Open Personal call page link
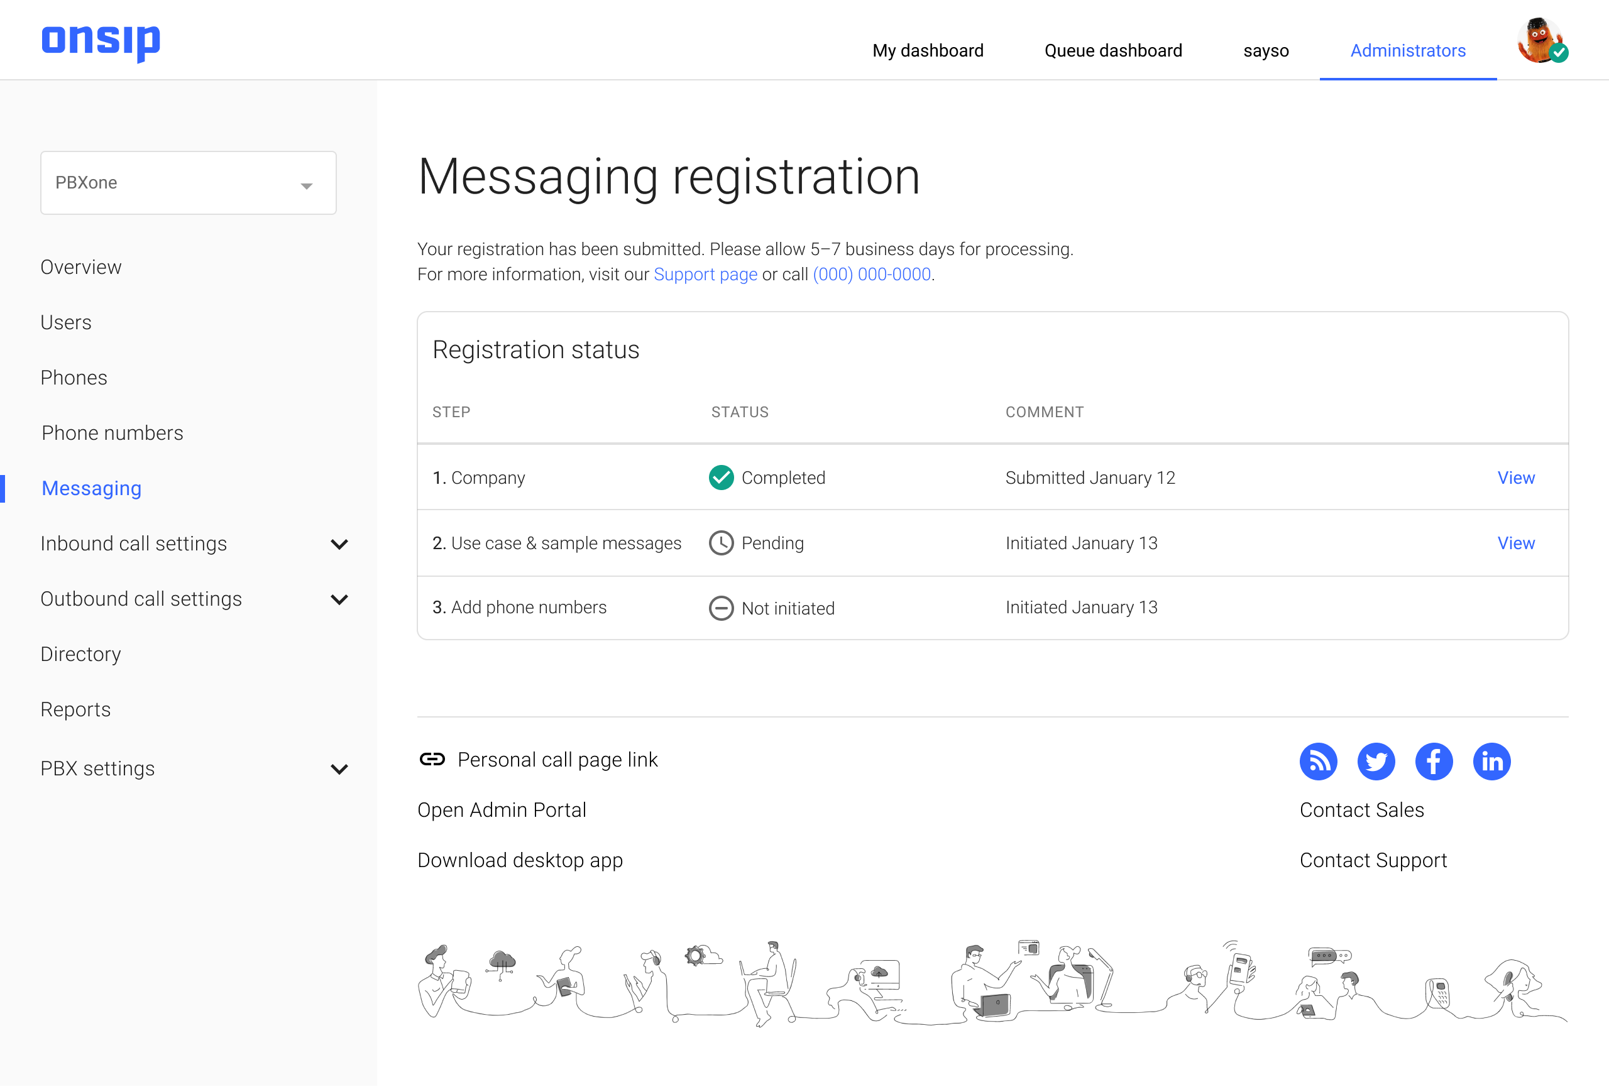 tap(557, 760)
